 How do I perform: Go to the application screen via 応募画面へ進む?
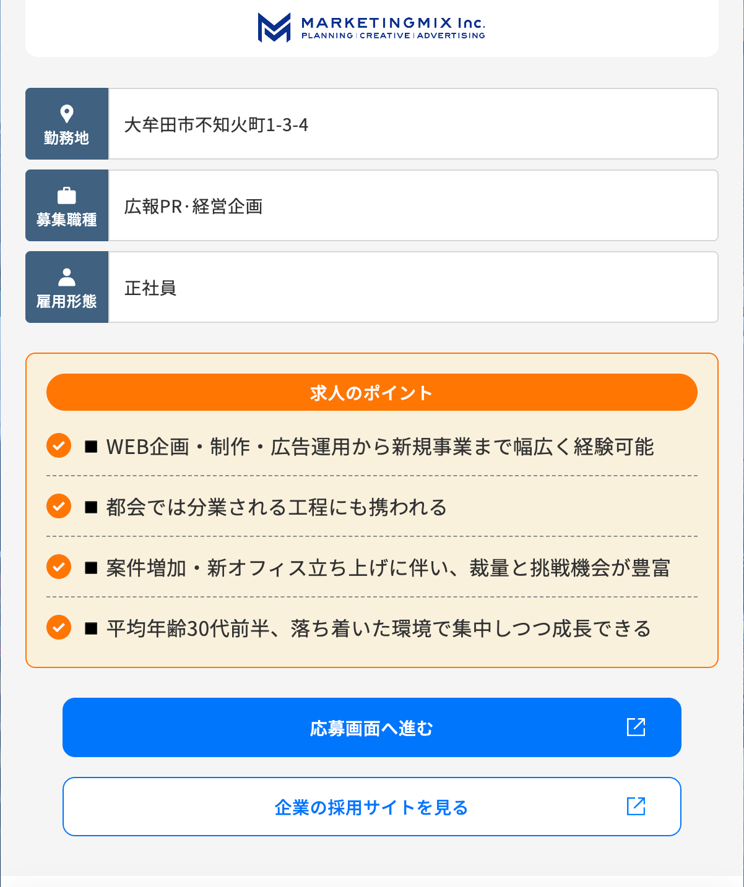click(372, 727)
